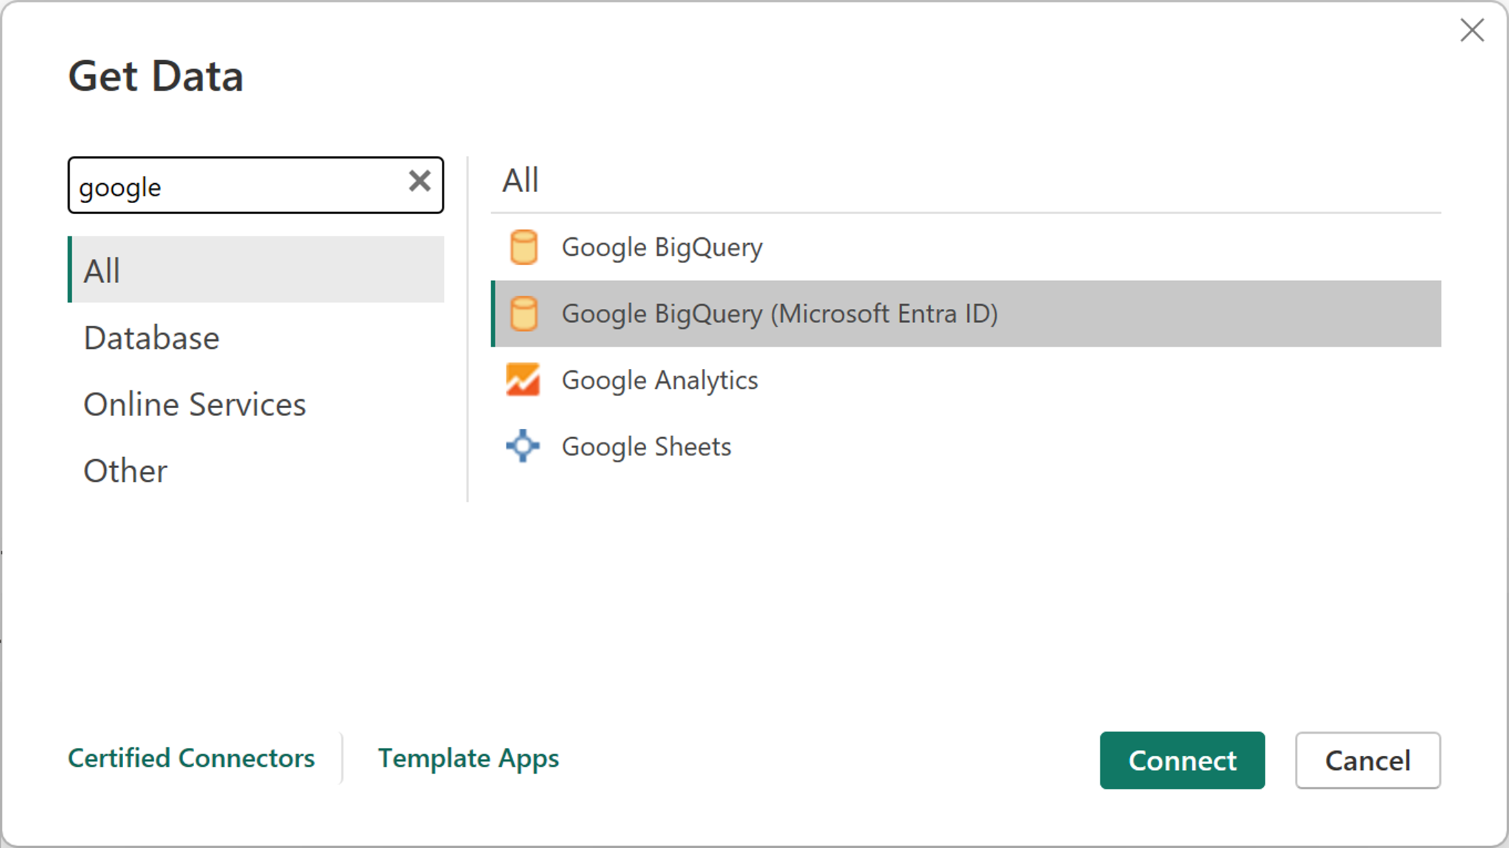
Task: Click the Connect button
Action: (x=1183, y=759)
